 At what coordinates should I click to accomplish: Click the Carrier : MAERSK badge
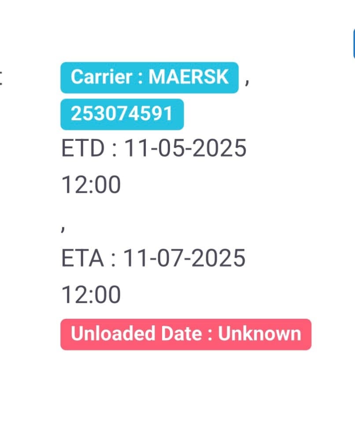[x=149, y=77]
